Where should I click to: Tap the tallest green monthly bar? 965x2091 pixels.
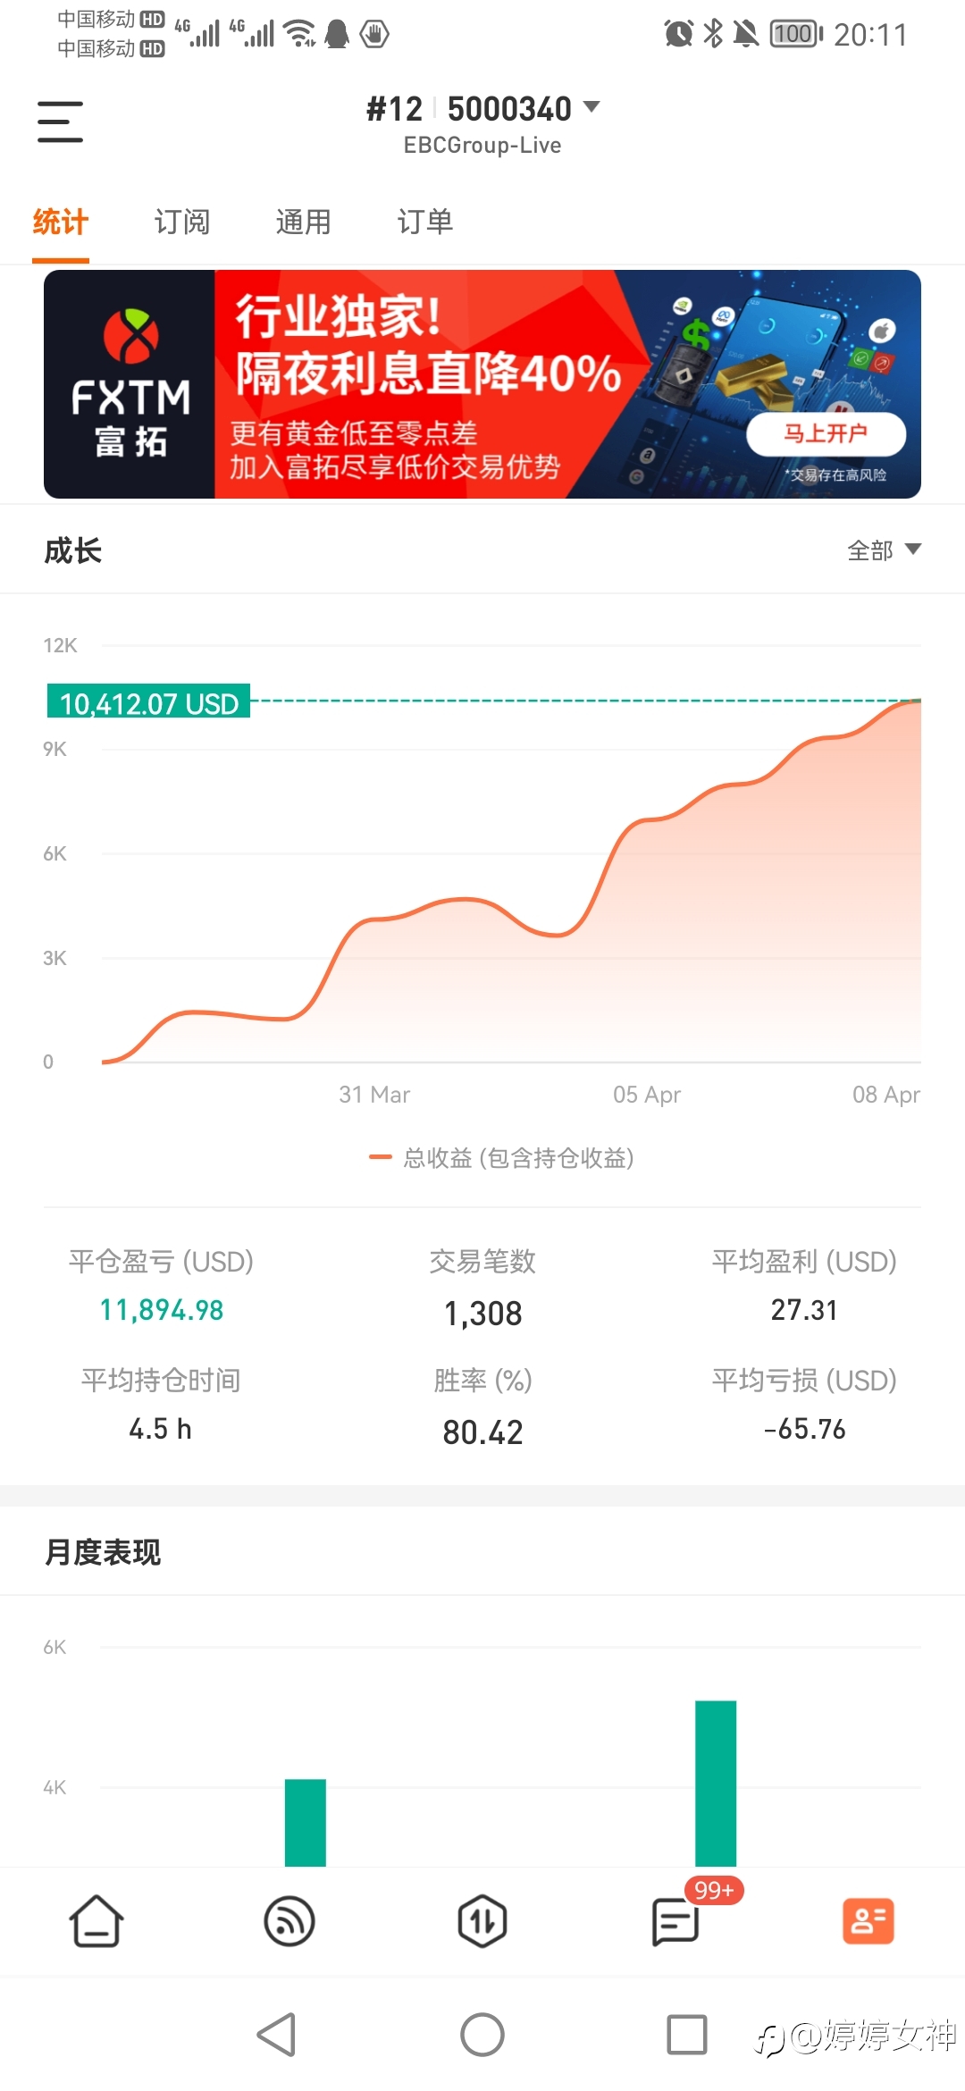[716, 1783]
